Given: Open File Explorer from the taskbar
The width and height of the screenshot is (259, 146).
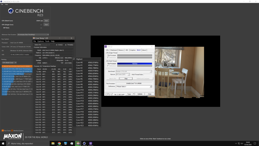Looking at the screenshot, I should tap(53, 143).
